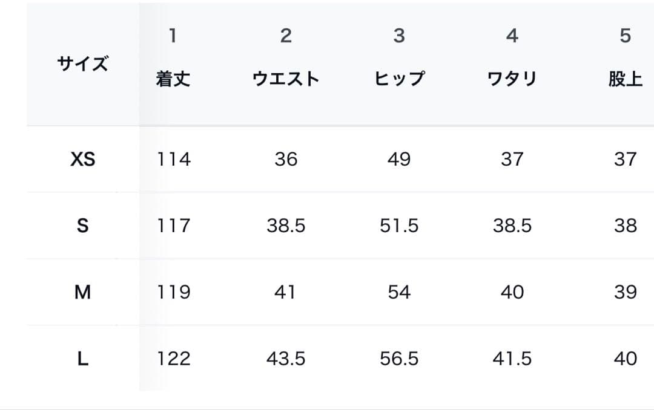654x410 pixels.
Task: Click the XS ヒップ value 49
Action: [399, 159]
